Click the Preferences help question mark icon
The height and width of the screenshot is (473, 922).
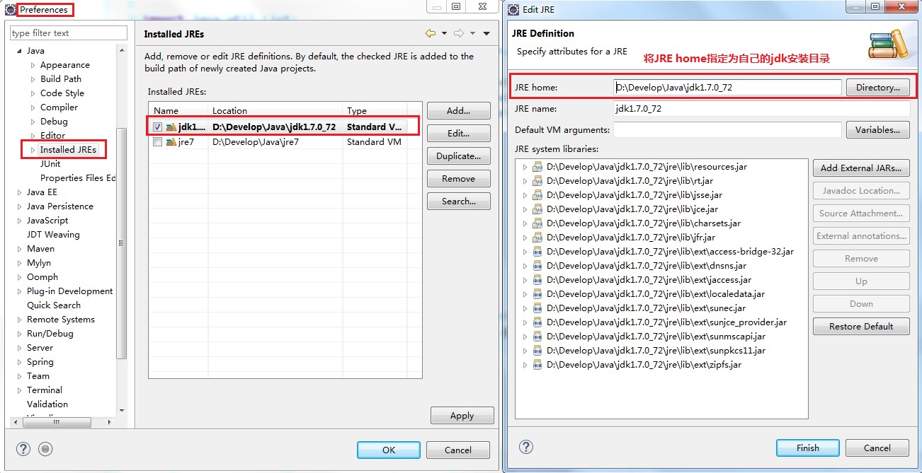[x=23, y=449]
